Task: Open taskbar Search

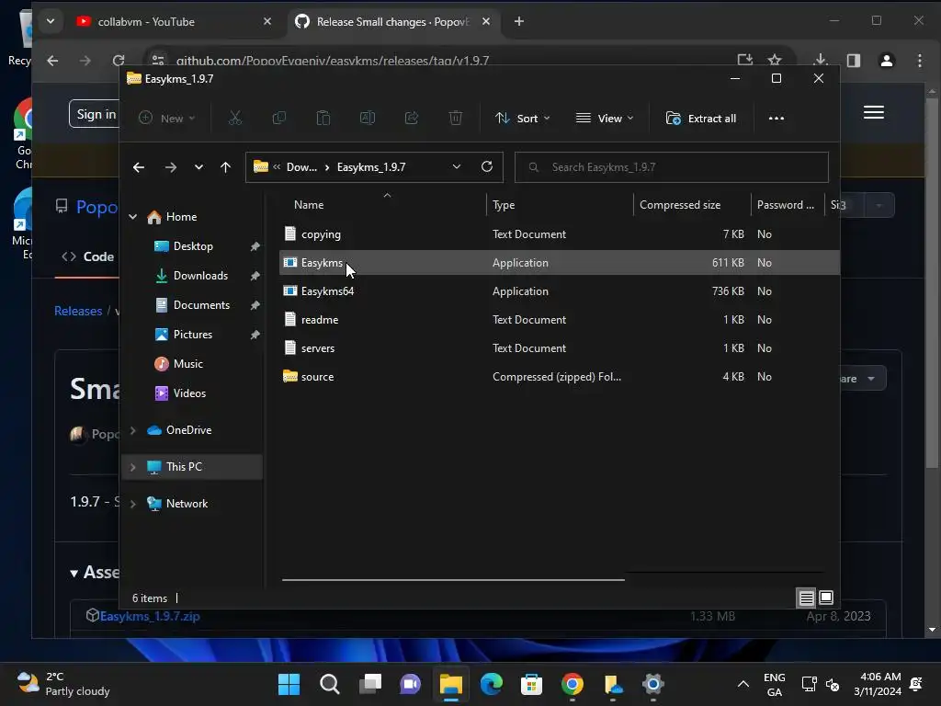Action: pyautogui.click(x=329, y=684)
